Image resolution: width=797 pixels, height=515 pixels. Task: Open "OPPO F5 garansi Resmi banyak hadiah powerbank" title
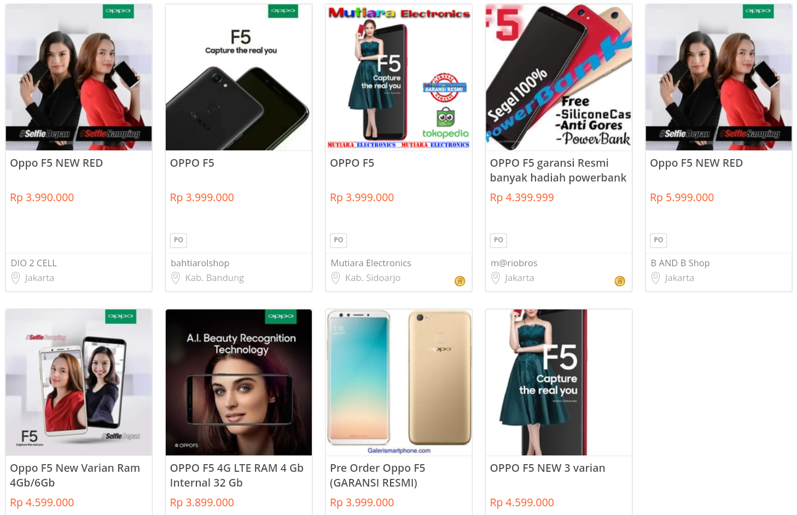point(558,170)
